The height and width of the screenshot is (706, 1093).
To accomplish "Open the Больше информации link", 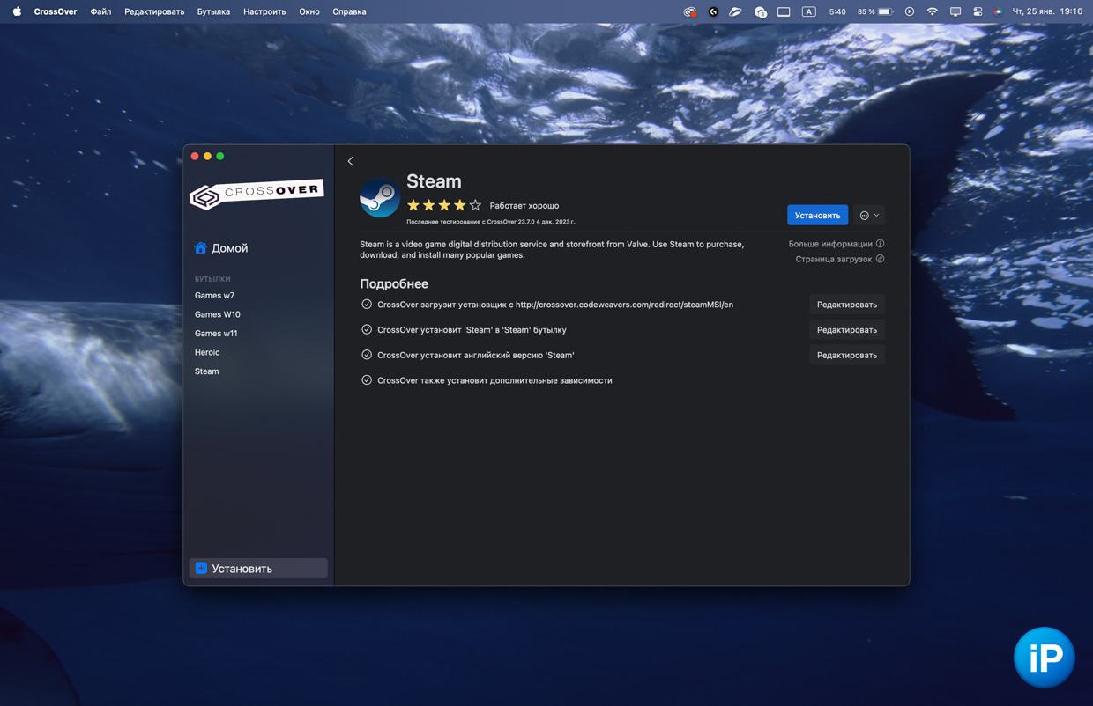I will click(830, 244).
